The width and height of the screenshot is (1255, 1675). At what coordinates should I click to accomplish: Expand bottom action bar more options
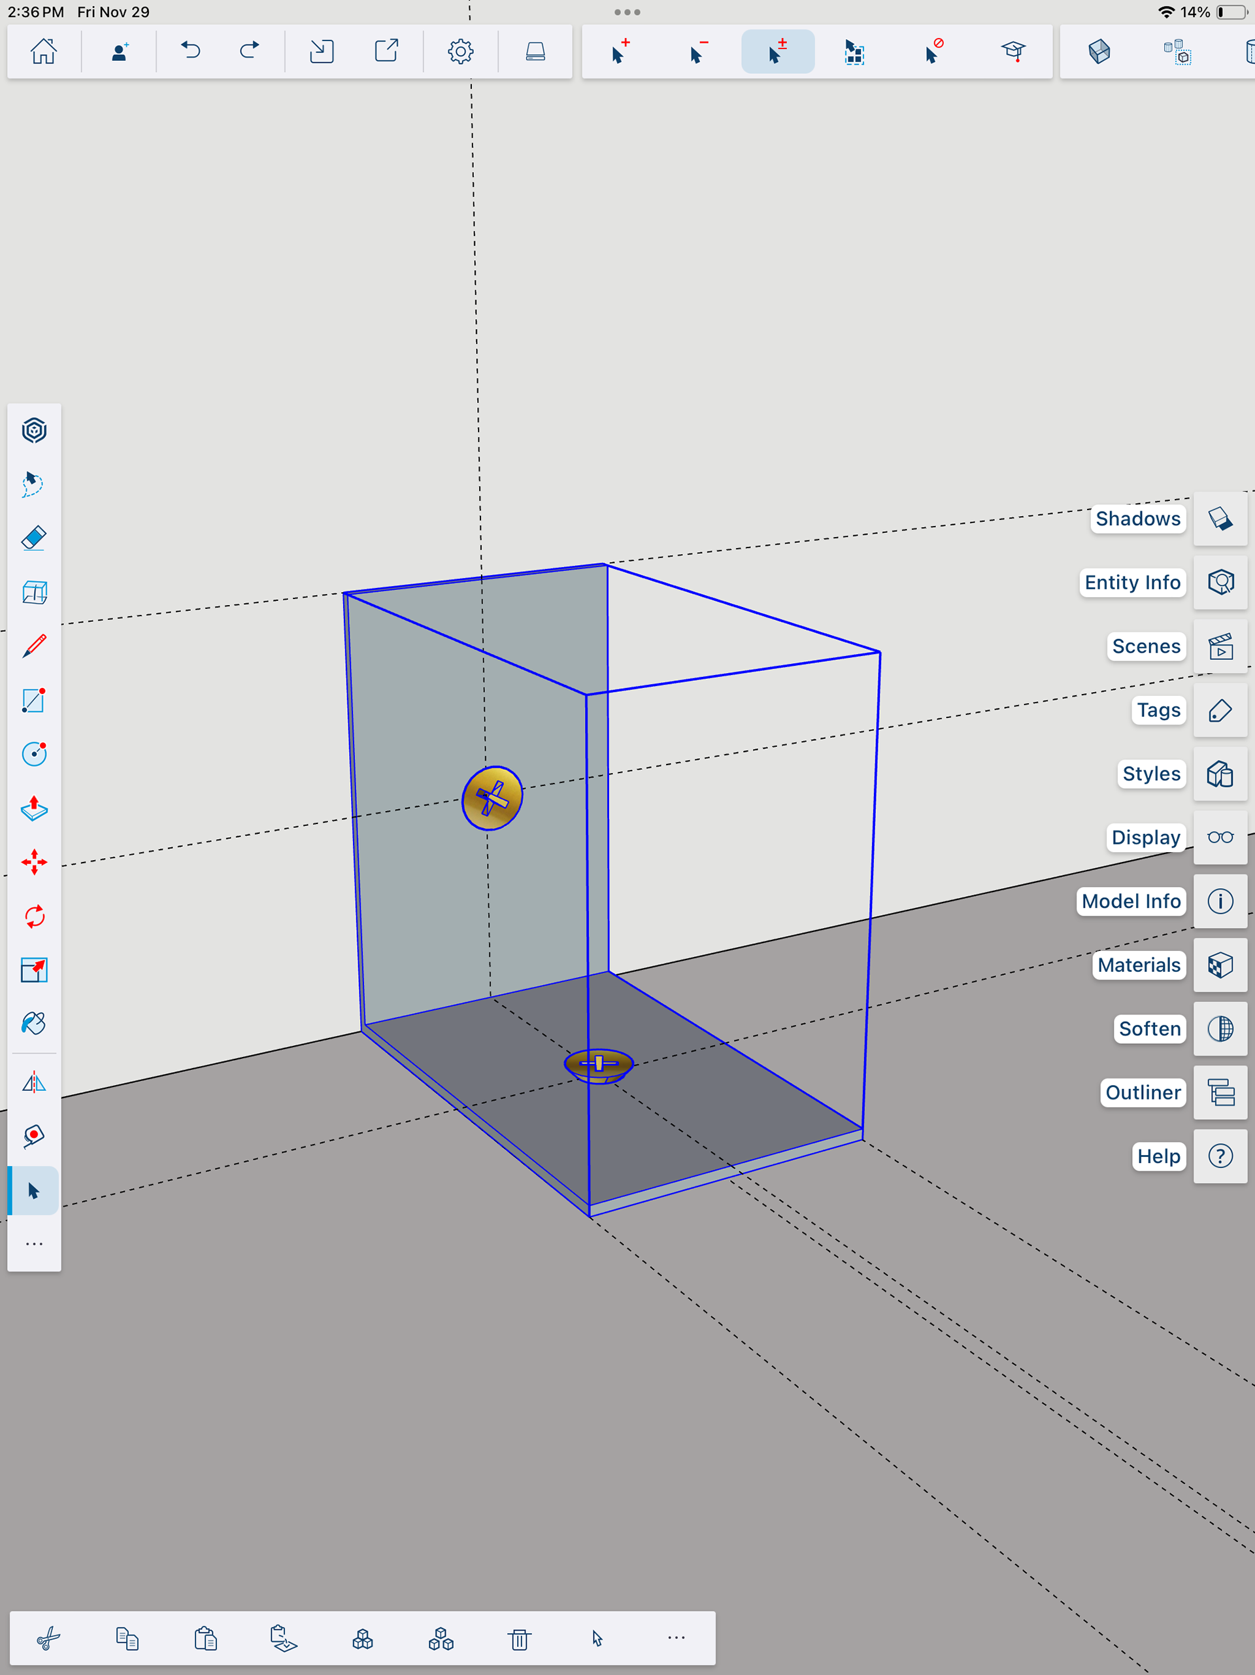[x=676, y=1638]
